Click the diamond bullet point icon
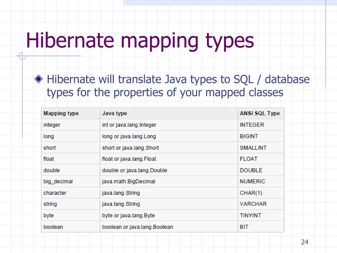This screenshot has height=253, width=337. pyautogui.click(x=39, y=78)
